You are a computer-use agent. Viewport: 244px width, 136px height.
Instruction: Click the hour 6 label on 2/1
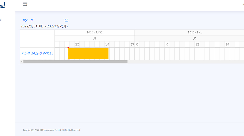167,44
